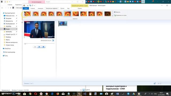Launch Firefox from the taskbar
Screen dimensions: 171x96
coord(58,94)
